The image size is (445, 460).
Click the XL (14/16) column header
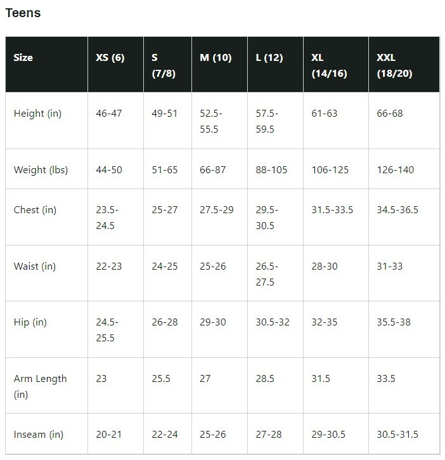(x=329, y=65)
